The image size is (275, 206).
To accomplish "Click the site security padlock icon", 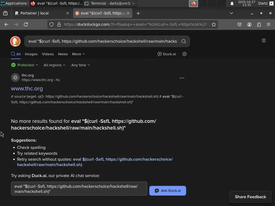I will click(59, 24).
